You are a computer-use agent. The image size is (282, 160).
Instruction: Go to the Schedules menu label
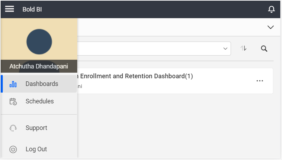click(x=39, y=101)
